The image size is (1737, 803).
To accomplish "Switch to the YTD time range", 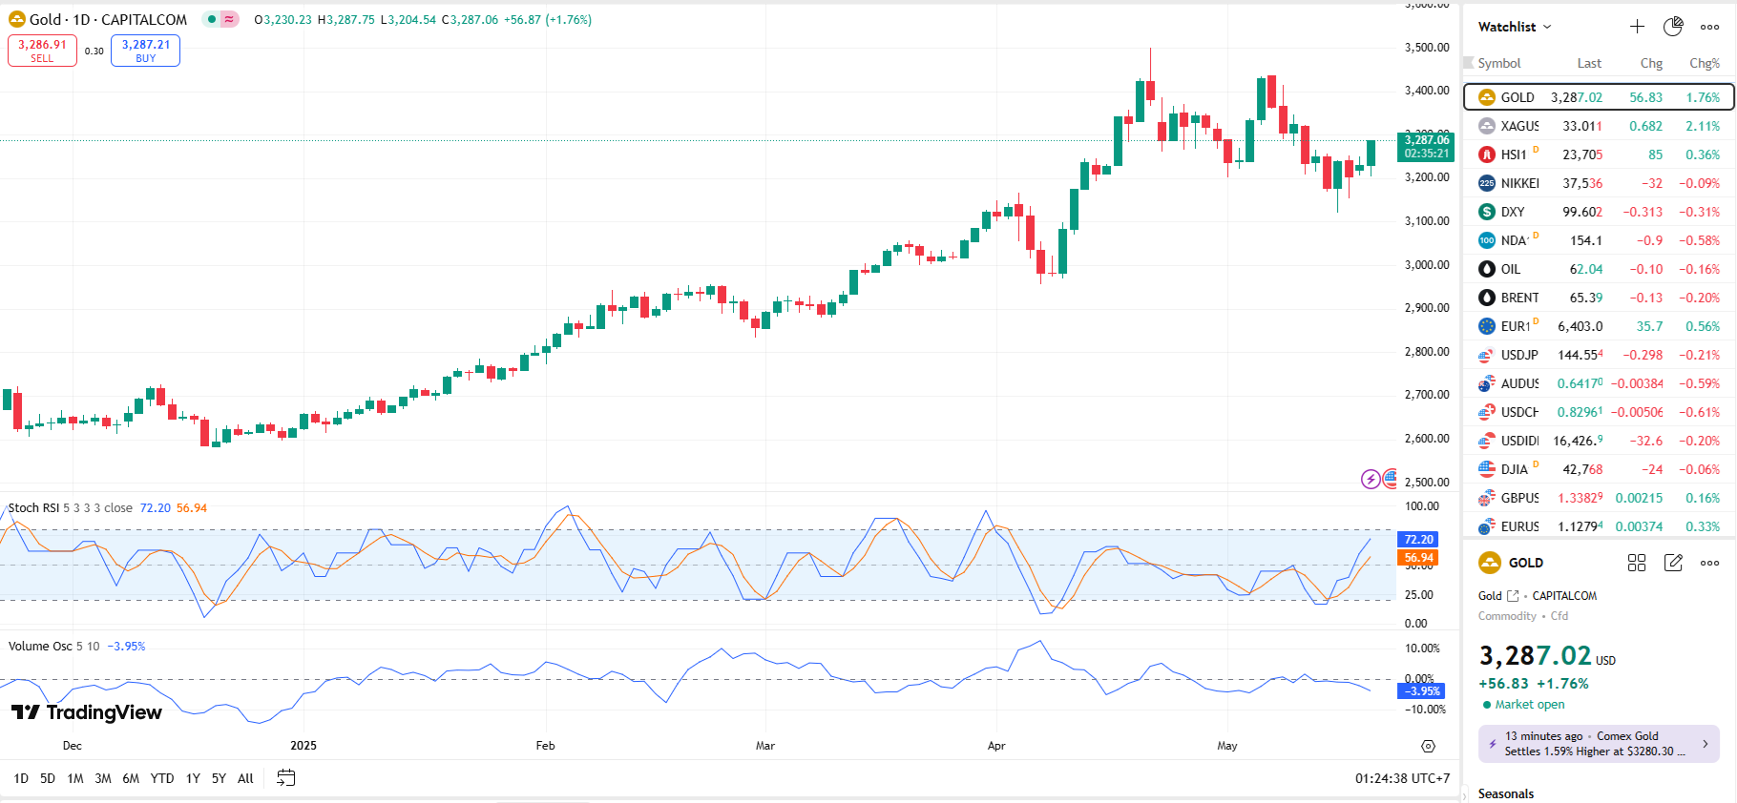I will coord(162,778).
